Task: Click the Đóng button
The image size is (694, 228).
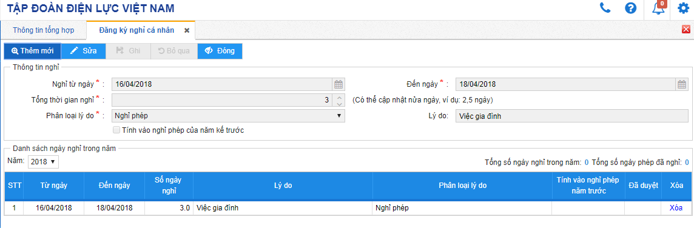Action: click(x=220, y=51)
